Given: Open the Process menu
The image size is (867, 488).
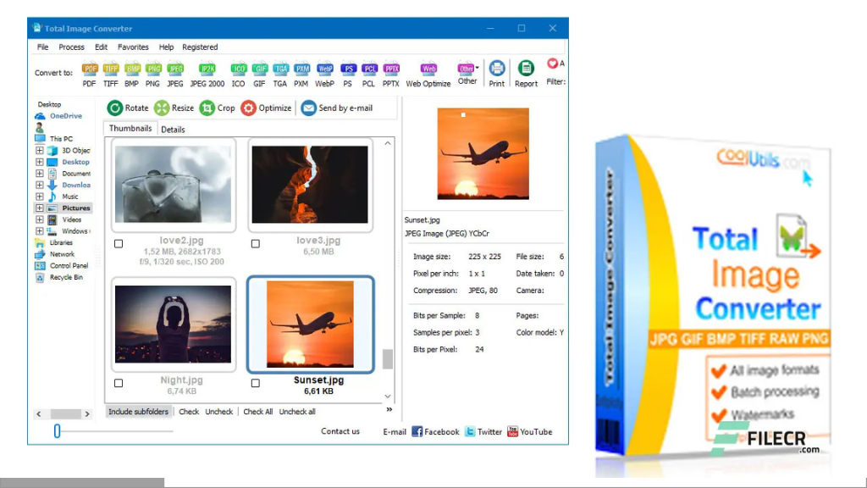Looking at the screenshot, I should (71, 47).
